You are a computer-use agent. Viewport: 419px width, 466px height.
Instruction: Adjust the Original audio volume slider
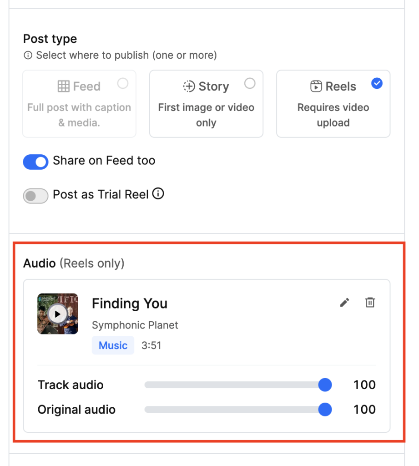pos(238,410)
